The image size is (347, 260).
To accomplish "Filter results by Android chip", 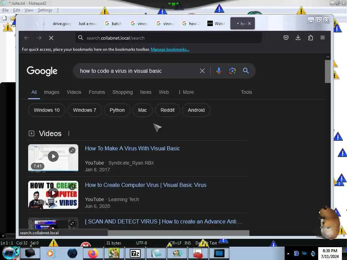I will pos(196,110).
